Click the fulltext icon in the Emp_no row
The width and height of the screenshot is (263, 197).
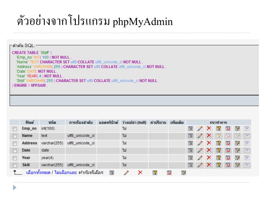247,129
